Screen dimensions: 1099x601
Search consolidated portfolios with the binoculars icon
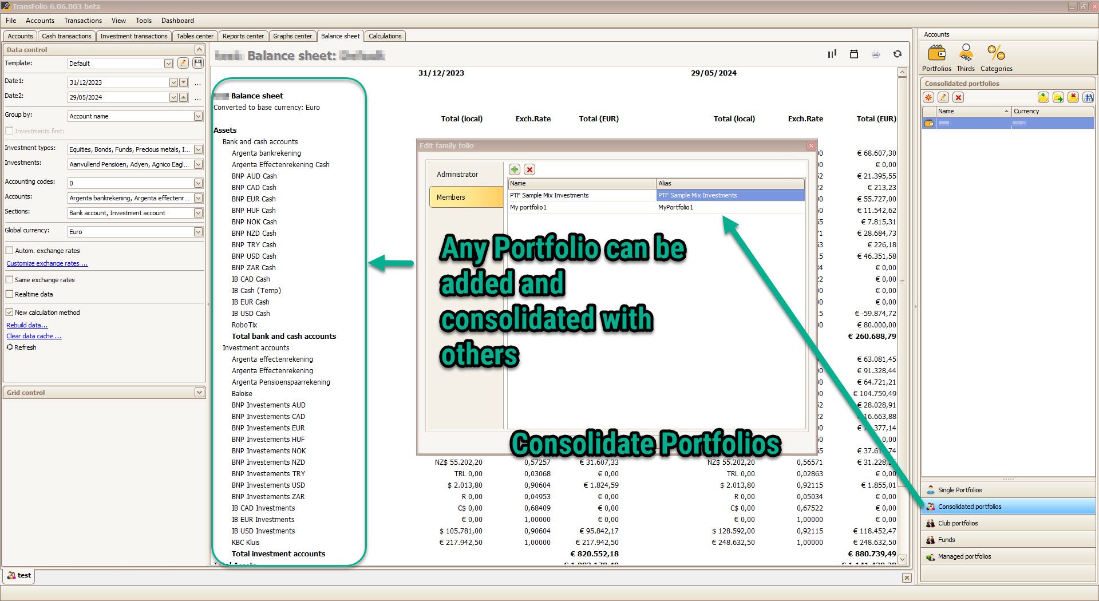[x=1087, y=97]
